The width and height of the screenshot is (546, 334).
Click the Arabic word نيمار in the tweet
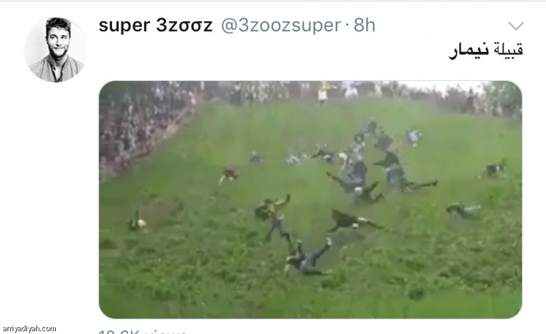468,51
